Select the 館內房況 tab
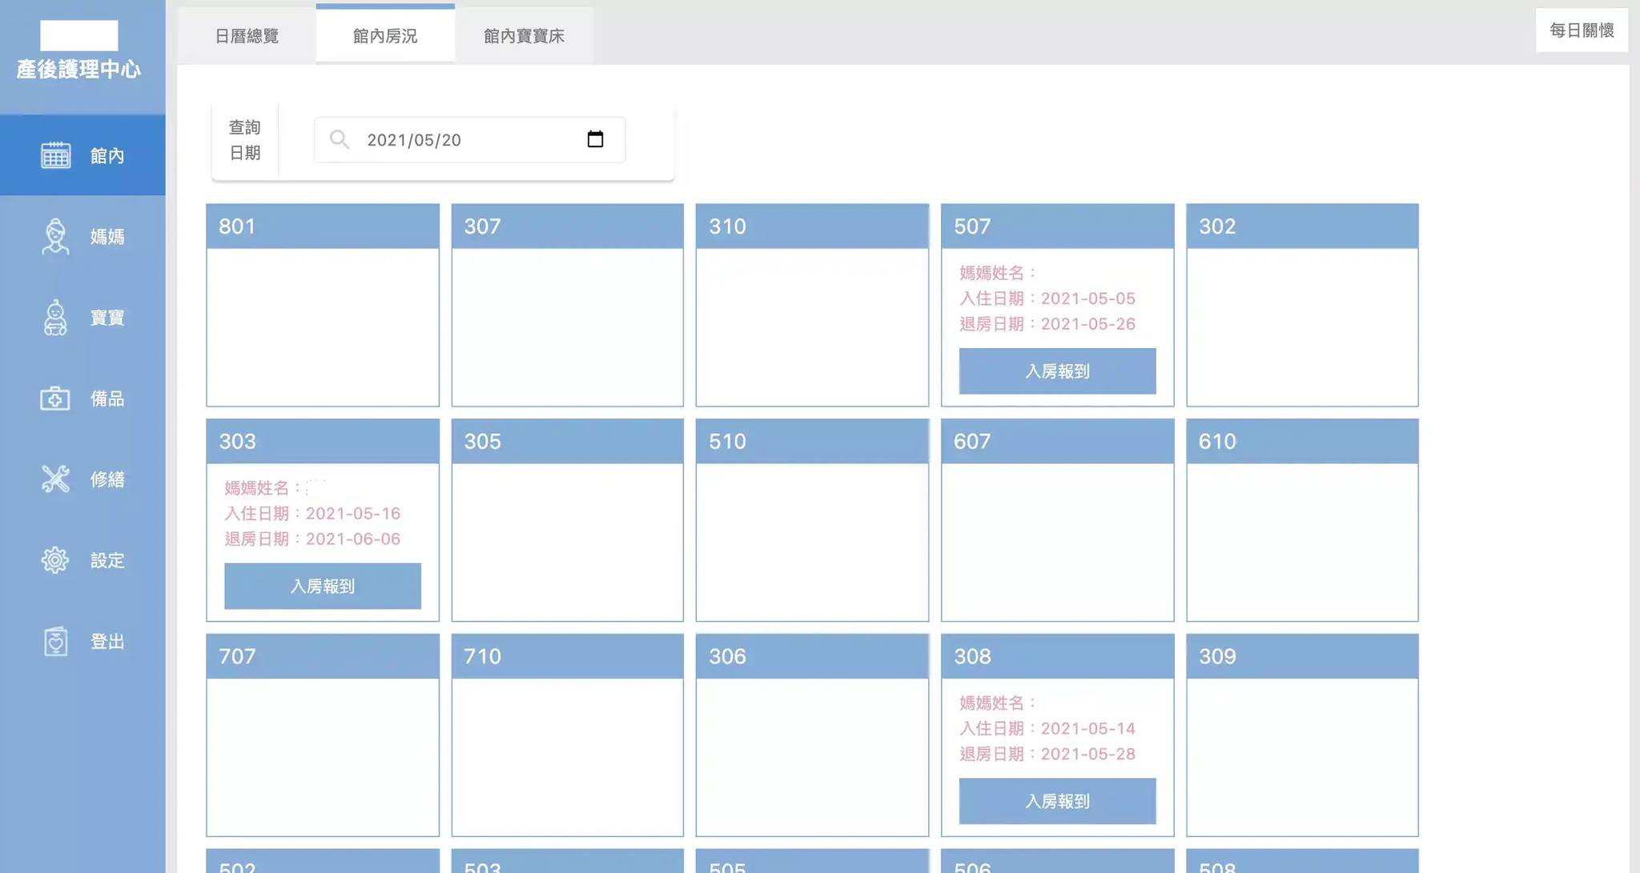Screen dimensions: 1640x873 click(x=385, y=36)
